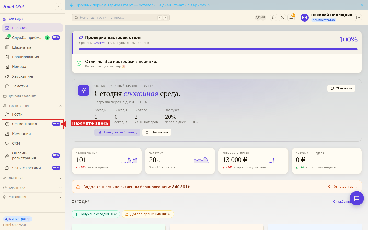Viewport: 368px width, 230px height.
Task: Click План дня — 1 заезд button
Action: pos(117,132)
